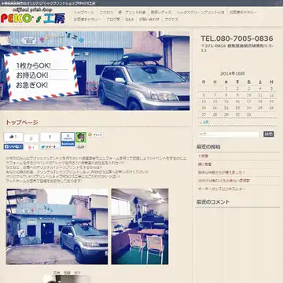This screenshot has width=283, height=283.
Task: Open オーダーグッズビジネスショー recent post
Action: point(222,189)
